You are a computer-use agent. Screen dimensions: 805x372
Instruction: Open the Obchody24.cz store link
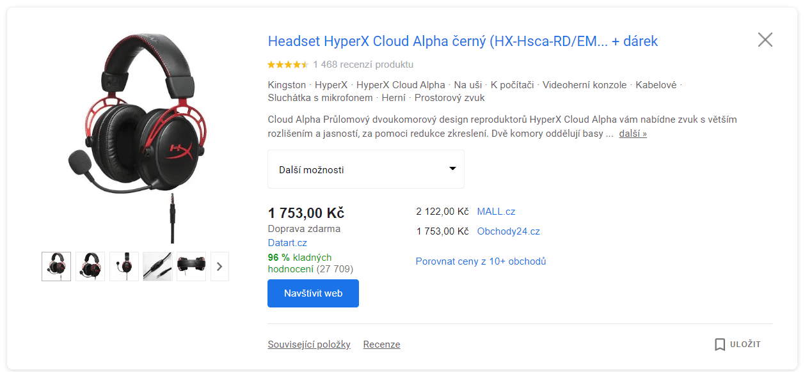(508, 231)
